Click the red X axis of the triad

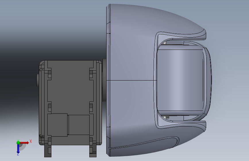24,143
